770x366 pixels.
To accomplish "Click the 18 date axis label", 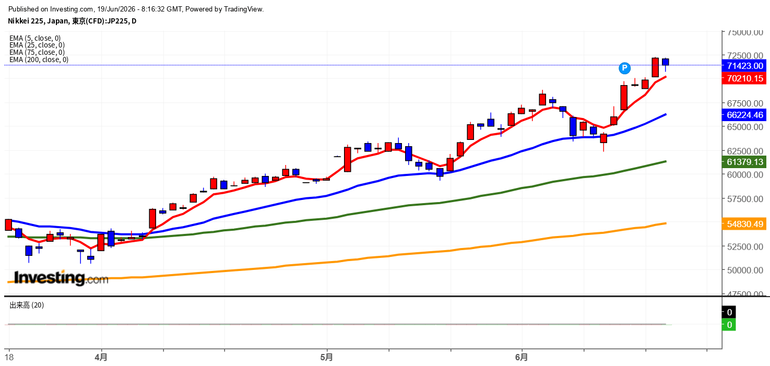I will [x=9, y=358].
